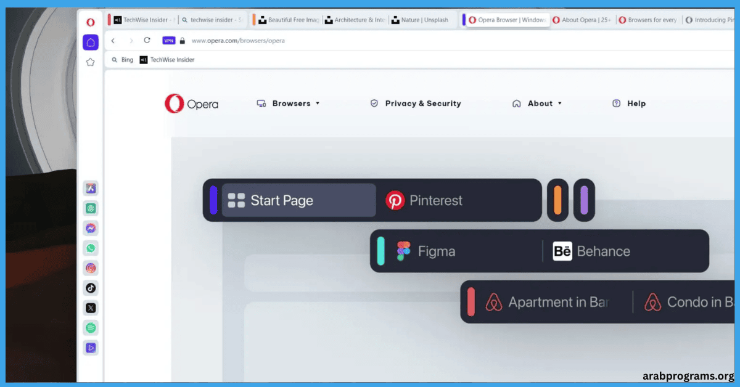This screenshot has height=387, width=740.
Task: Select the Apartment in Bar tab
Action: click(x=556, y=302)
